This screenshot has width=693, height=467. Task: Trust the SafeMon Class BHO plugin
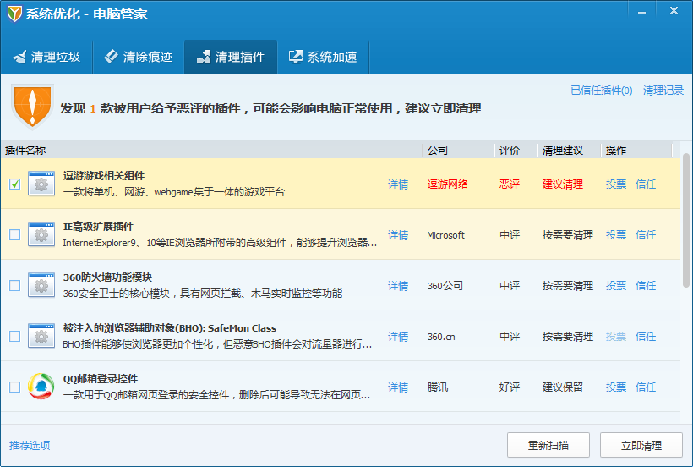click(646, 337)
